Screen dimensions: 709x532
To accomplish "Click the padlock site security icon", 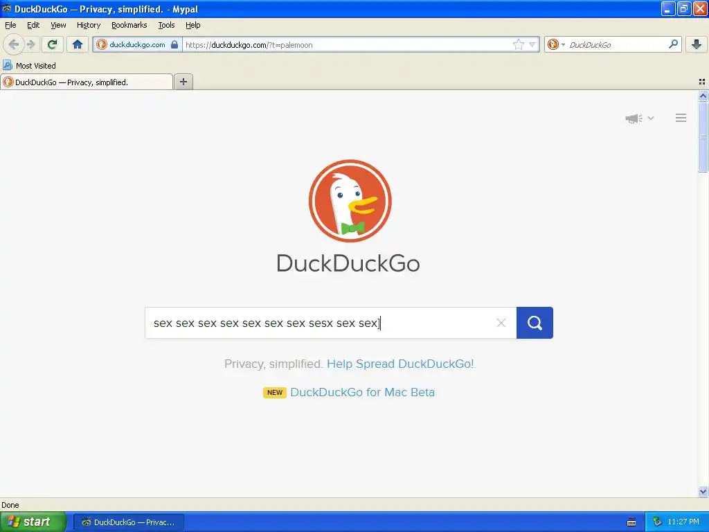I will pyautogui.click(x=174, y=45).
